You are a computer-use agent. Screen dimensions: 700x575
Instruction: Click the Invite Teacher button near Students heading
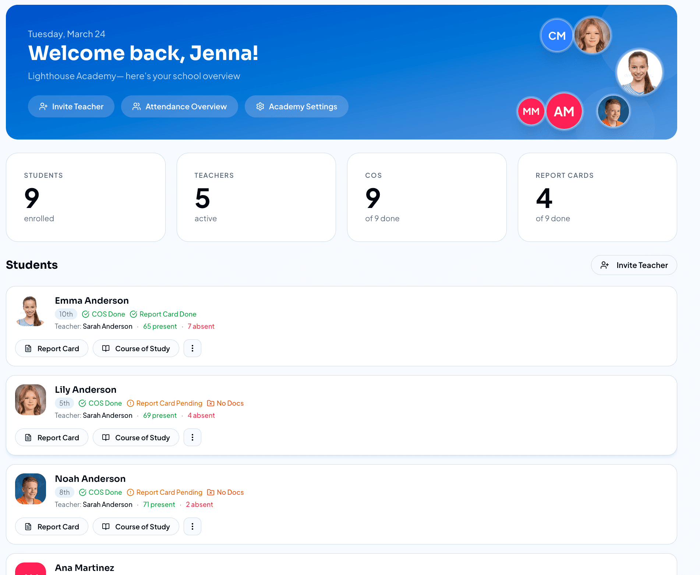[634, 265]
